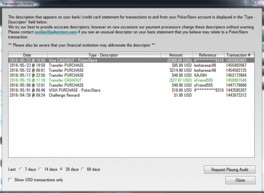The image size is (264, 193).
Task: Enable Show USD transactions only checkbox
Action: tap(10, 180)
